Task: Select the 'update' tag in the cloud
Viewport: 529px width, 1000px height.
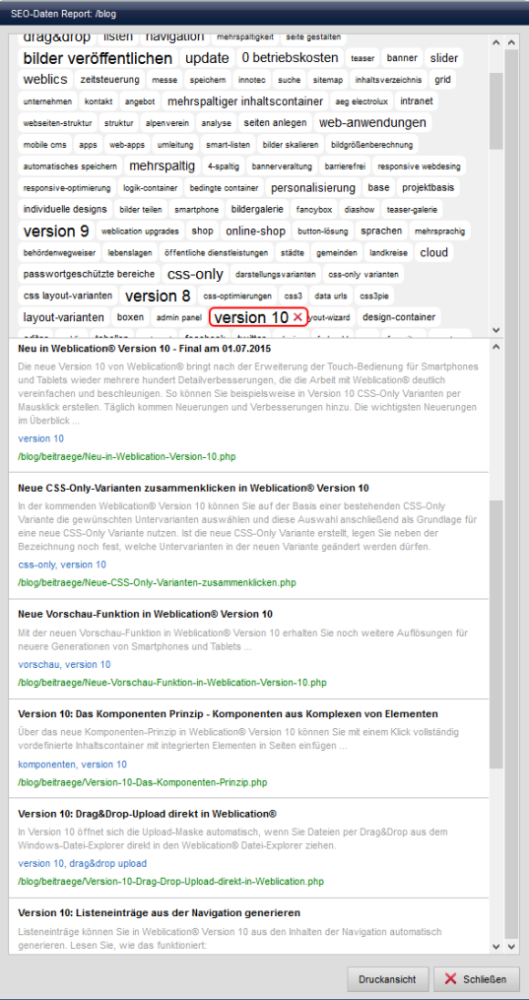Action: [207, 59]
